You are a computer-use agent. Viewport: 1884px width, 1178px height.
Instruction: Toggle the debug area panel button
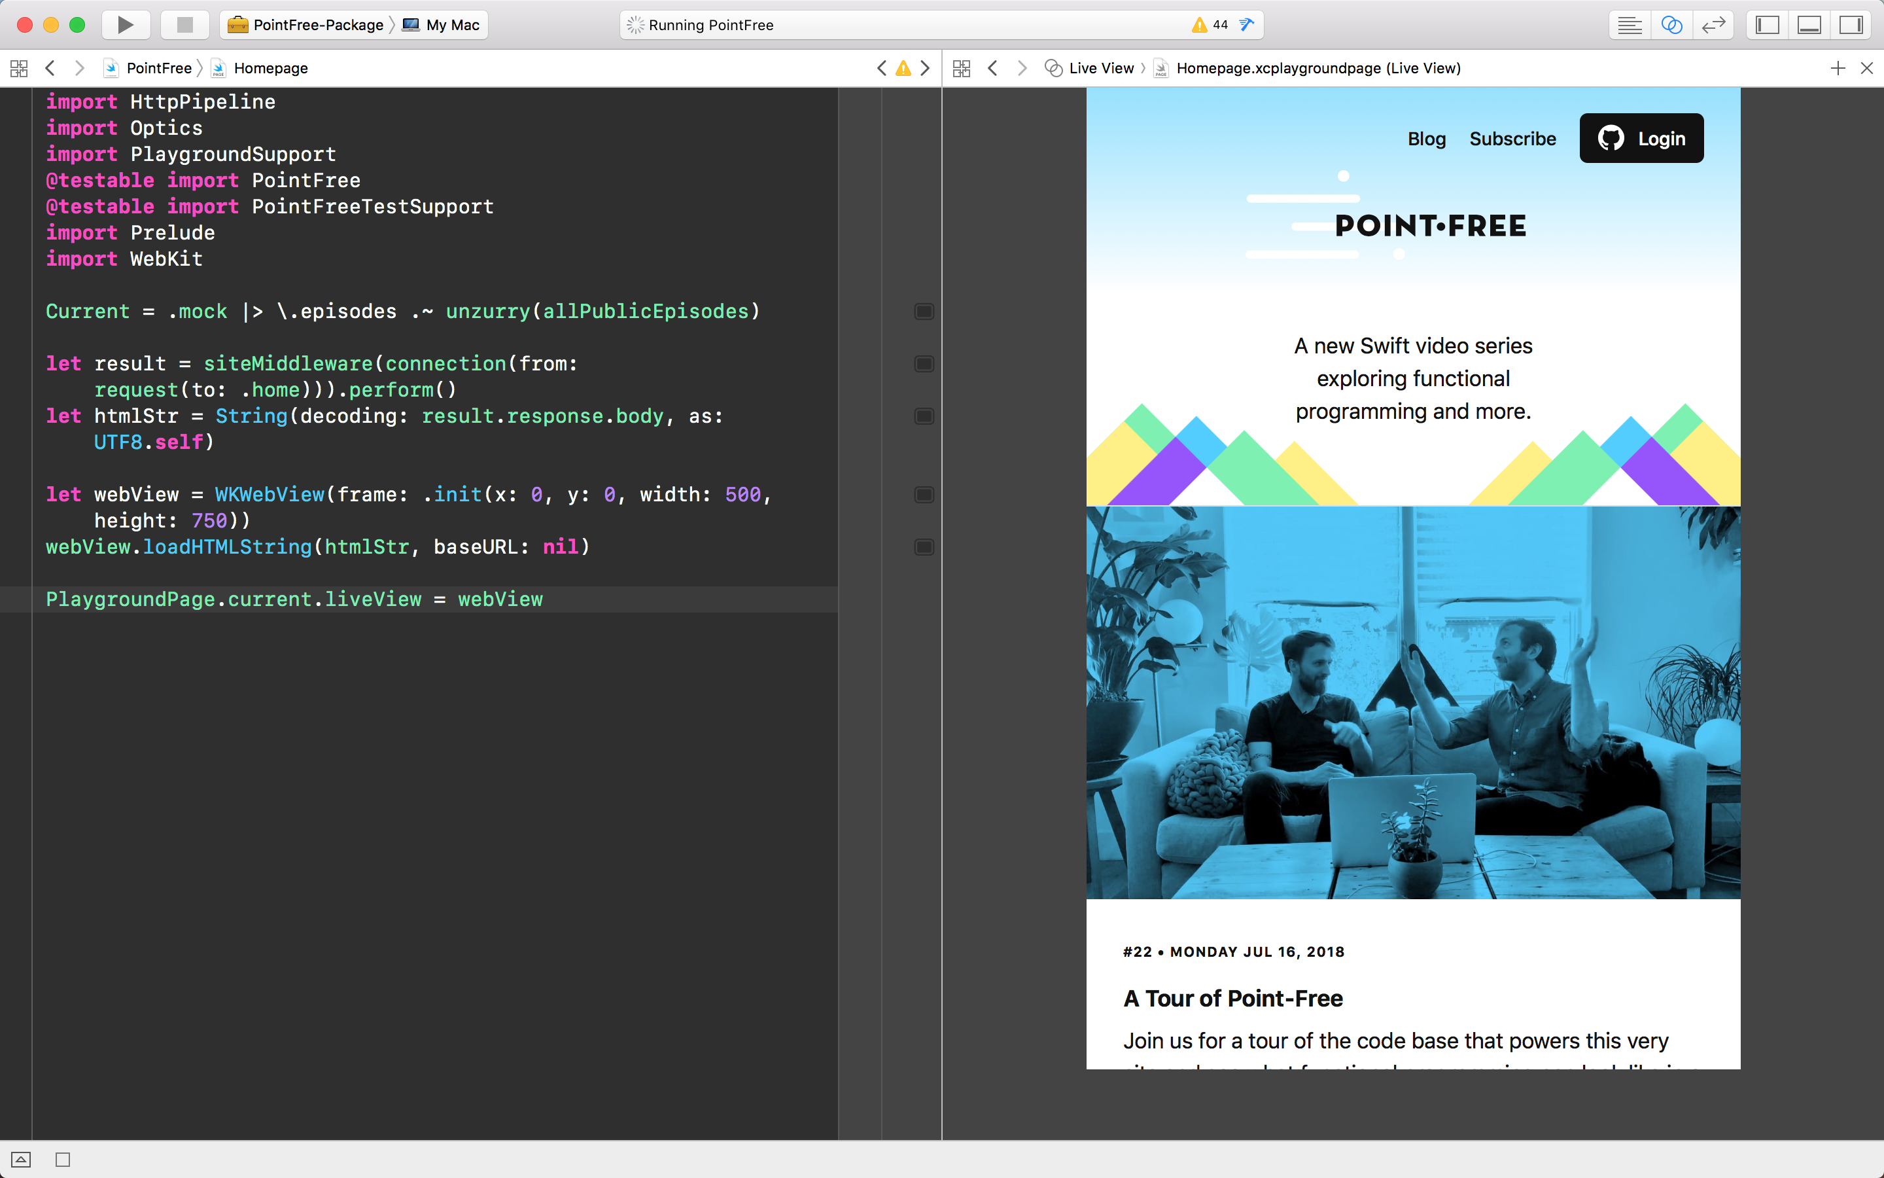click(x=1809, y=25)
